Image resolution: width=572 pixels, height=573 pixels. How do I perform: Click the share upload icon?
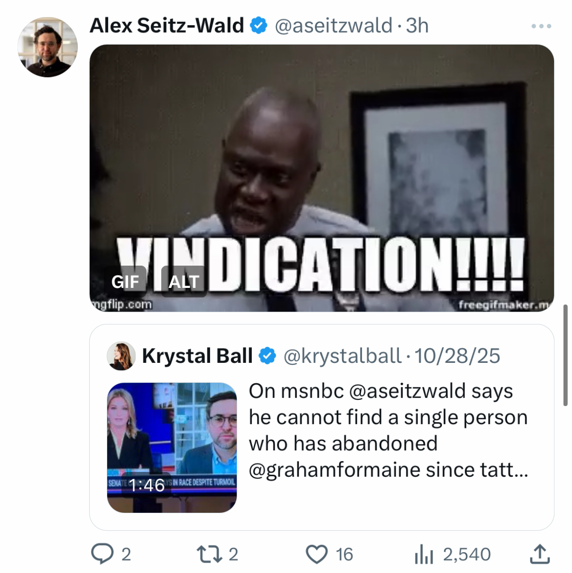[x=539, y=554]
